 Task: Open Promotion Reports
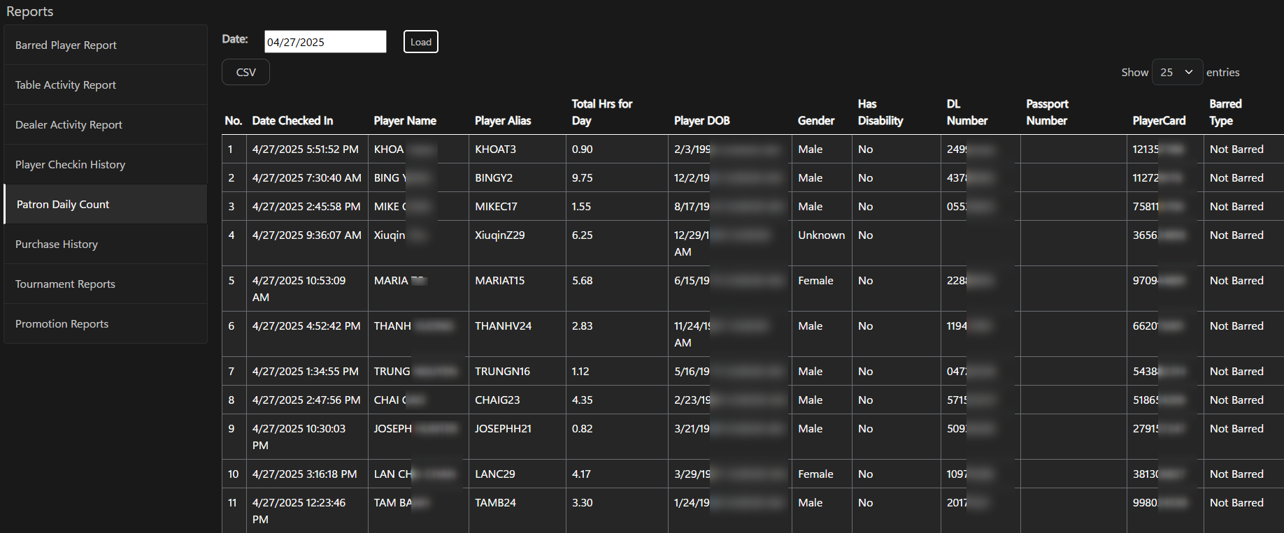(x=62, y=324)
